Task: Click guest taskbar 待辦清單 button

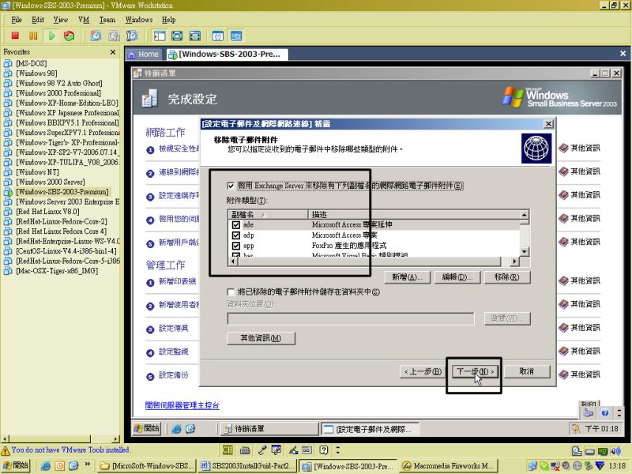Action: pyautogui.click(x=268, y=429)
